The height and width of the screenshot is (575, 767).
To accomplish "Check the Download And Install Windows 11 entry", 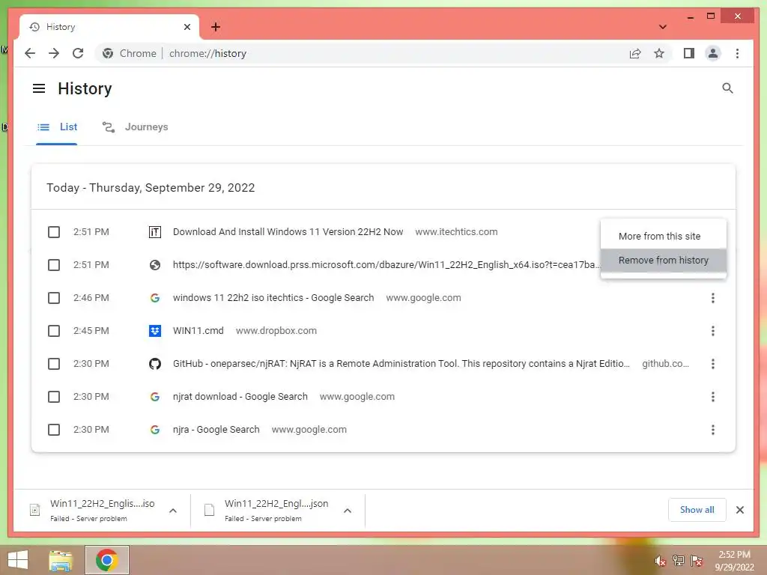I will pyautogui.click(x=54, y=232).
